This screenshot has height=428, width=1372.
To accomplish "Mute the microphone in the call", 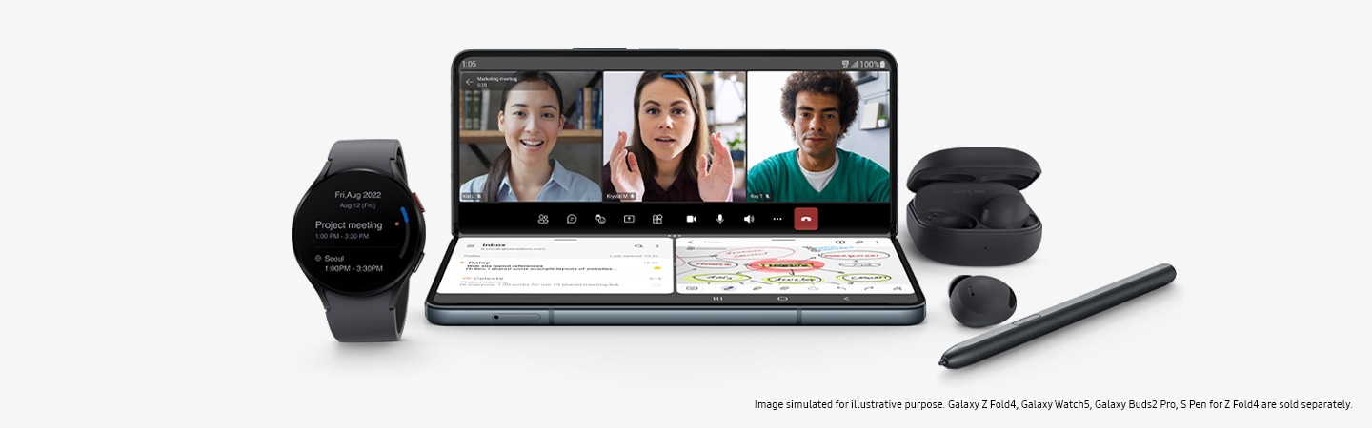I will pos(720,219).
